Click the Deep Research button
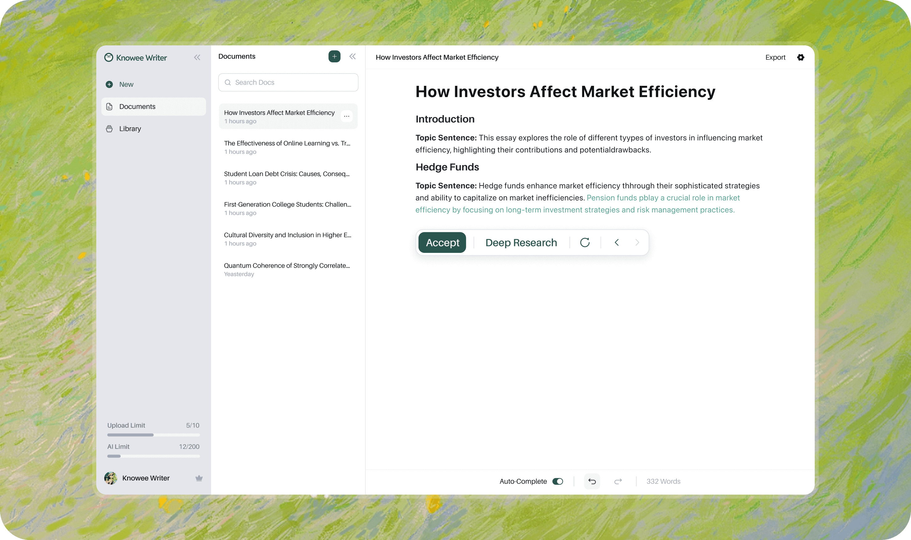Viewport: 911px width, 540px height. [x=521, y=242]
